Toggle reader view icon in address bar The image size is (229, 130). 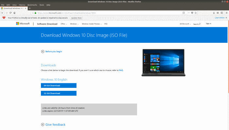click(184, 13)
